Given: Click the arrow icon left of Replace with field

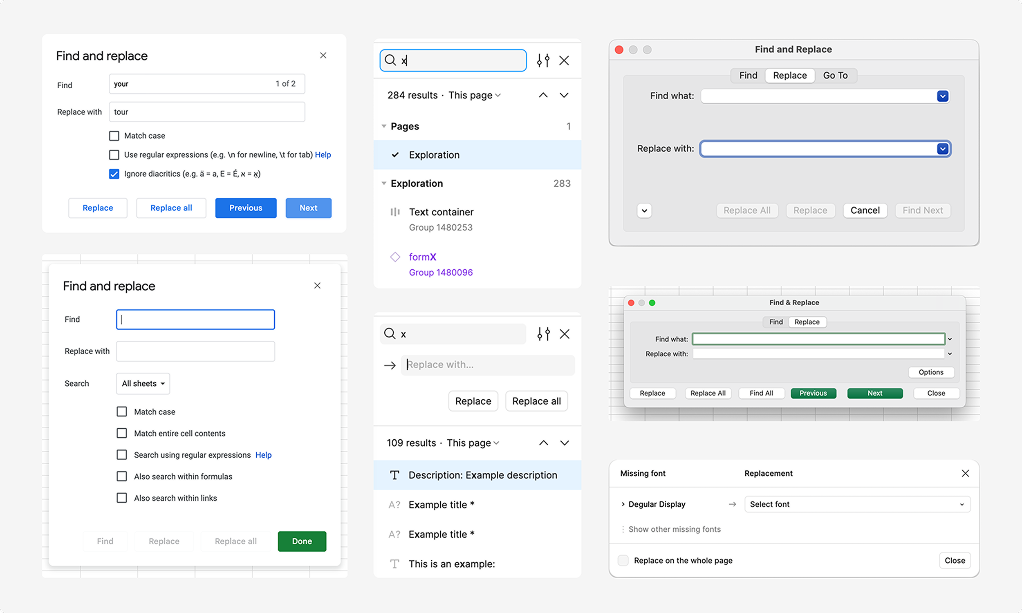Looking at the screenshot, I should (390, 365).
